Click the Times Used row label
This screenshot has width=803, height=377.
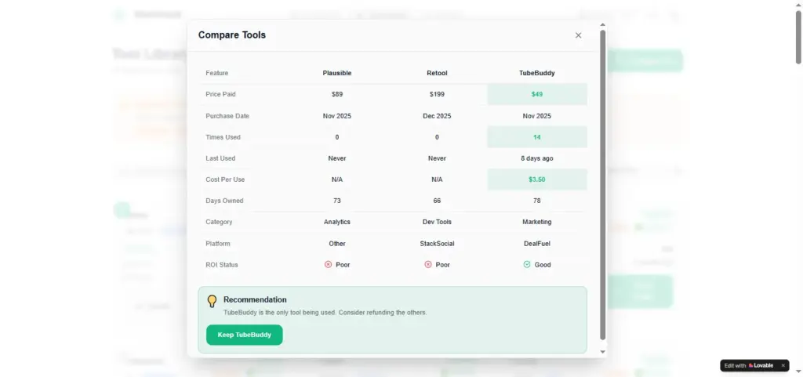pyautogui.click(x=223, y=137)
